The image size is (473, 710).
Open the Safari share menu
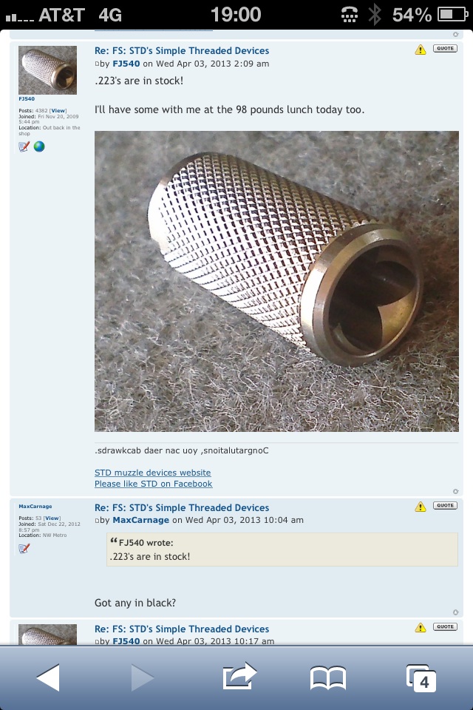click(239, 676)
